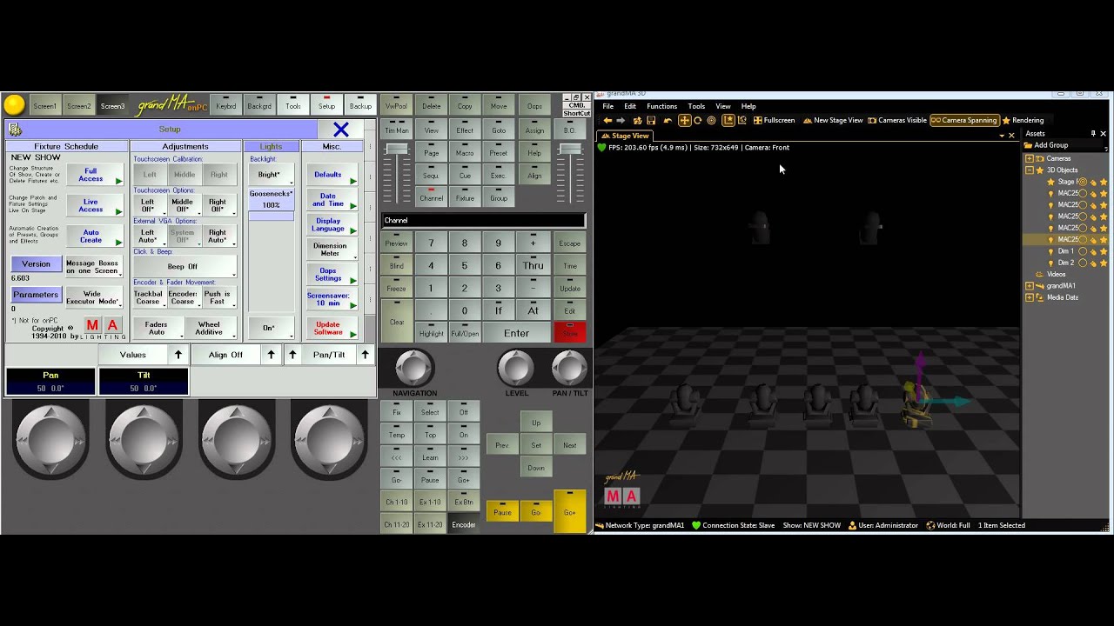This screenshot has width=1114, height=626.
Task: Pin the Assets panel
Action: pyautogui.click(x=1093, y=134)
